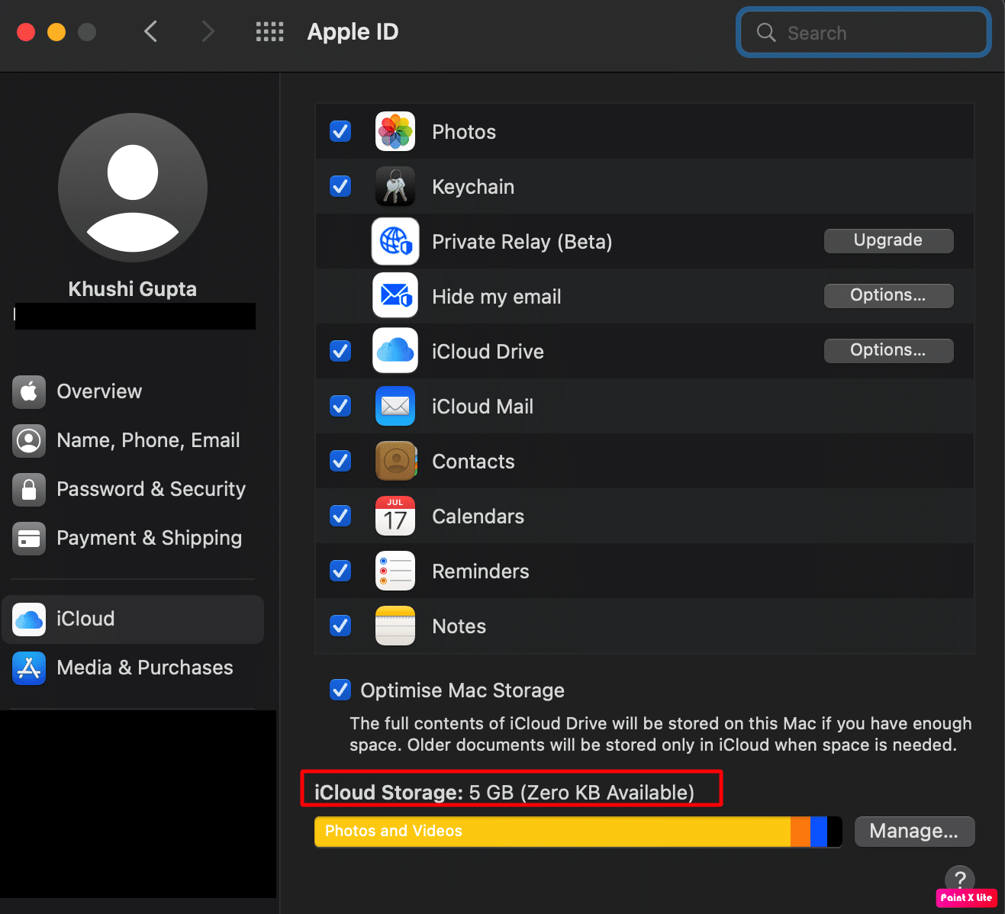Open help with the question mark button
The width and height of the screenshot is (1005, 914).
pos(960,879)
